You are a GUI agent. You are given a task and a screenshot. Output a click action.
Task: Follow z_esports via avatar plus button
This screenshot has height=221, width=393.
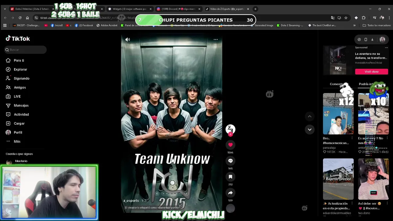(x=230, y=134)
